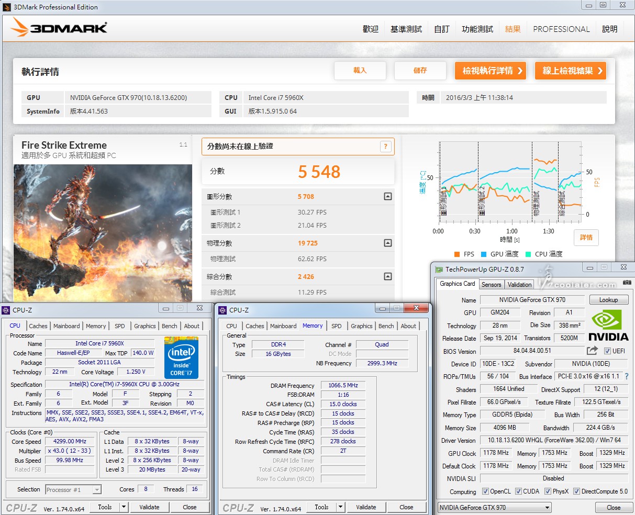Click the blue GPU 溫度 legend swatch

point(484,254)
